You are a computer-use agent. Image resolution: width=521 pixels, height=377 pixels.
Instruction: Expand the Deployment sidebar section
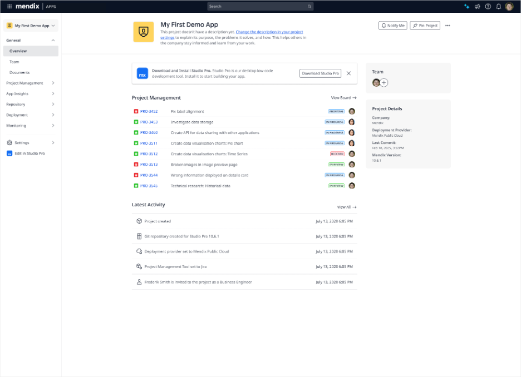[53, 115]
